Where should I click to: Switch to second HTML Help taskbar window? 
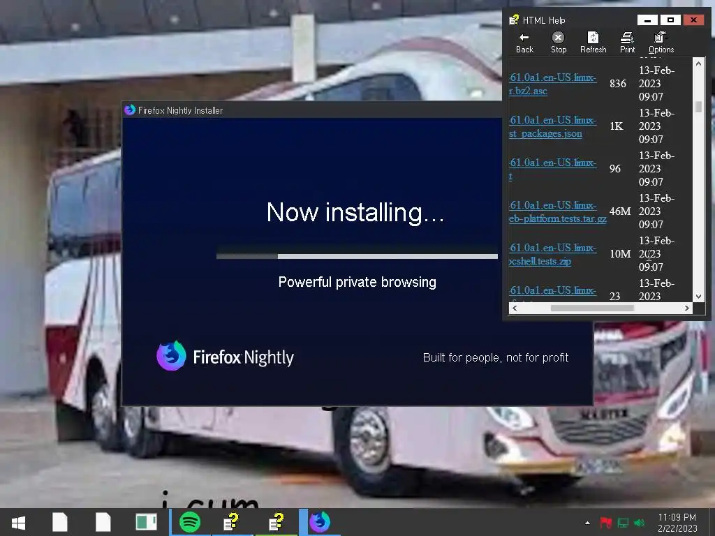point(277,522)
